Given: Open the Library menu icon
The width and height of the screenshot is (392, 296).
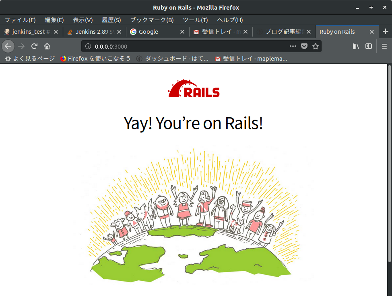Looking at the screenshot, I should [356, 46].
